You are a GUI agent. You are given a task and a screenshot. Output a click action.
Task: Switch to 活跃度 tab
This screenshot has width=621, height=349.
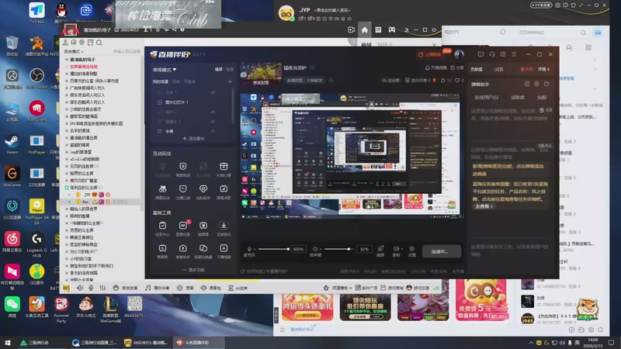[518, 98]
